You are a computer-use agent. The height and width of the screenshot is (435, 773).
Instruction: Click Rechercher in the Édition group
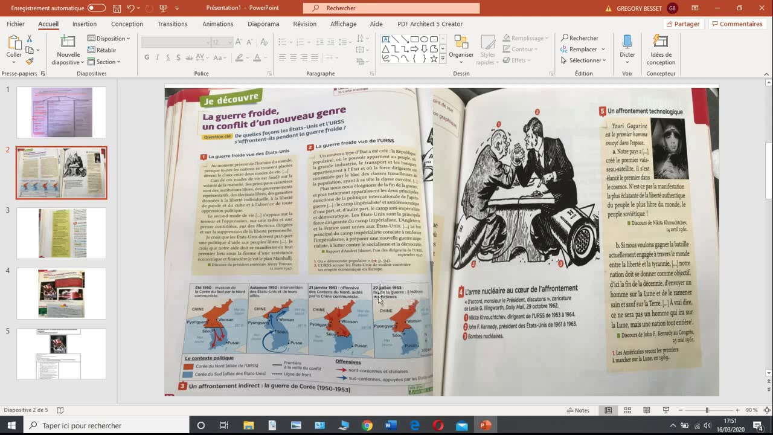(580, 38)
